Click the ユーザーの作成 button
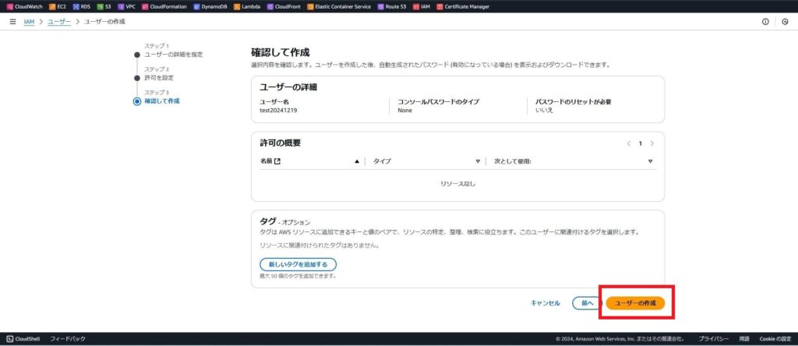798x346 pixels. coord(635,302)
